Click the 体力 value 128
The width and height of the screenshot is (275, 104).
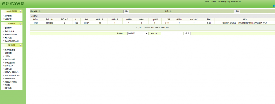(x=76, y=23)
